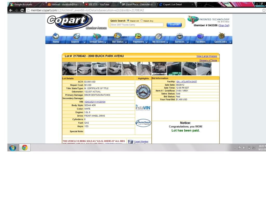This screenshot has height=201, width=266.
Task: Click the "Lot has been paid." notice
Action: pos(185,130)
